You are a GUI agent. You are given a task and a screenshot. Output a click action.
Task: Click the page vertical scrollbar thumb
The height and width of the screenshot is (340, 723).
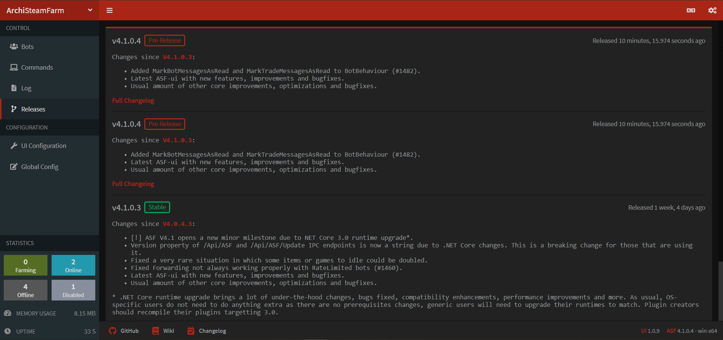[720, 291]
